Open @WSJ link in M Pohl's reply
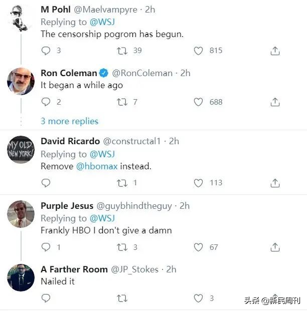 tap(102, 22)
